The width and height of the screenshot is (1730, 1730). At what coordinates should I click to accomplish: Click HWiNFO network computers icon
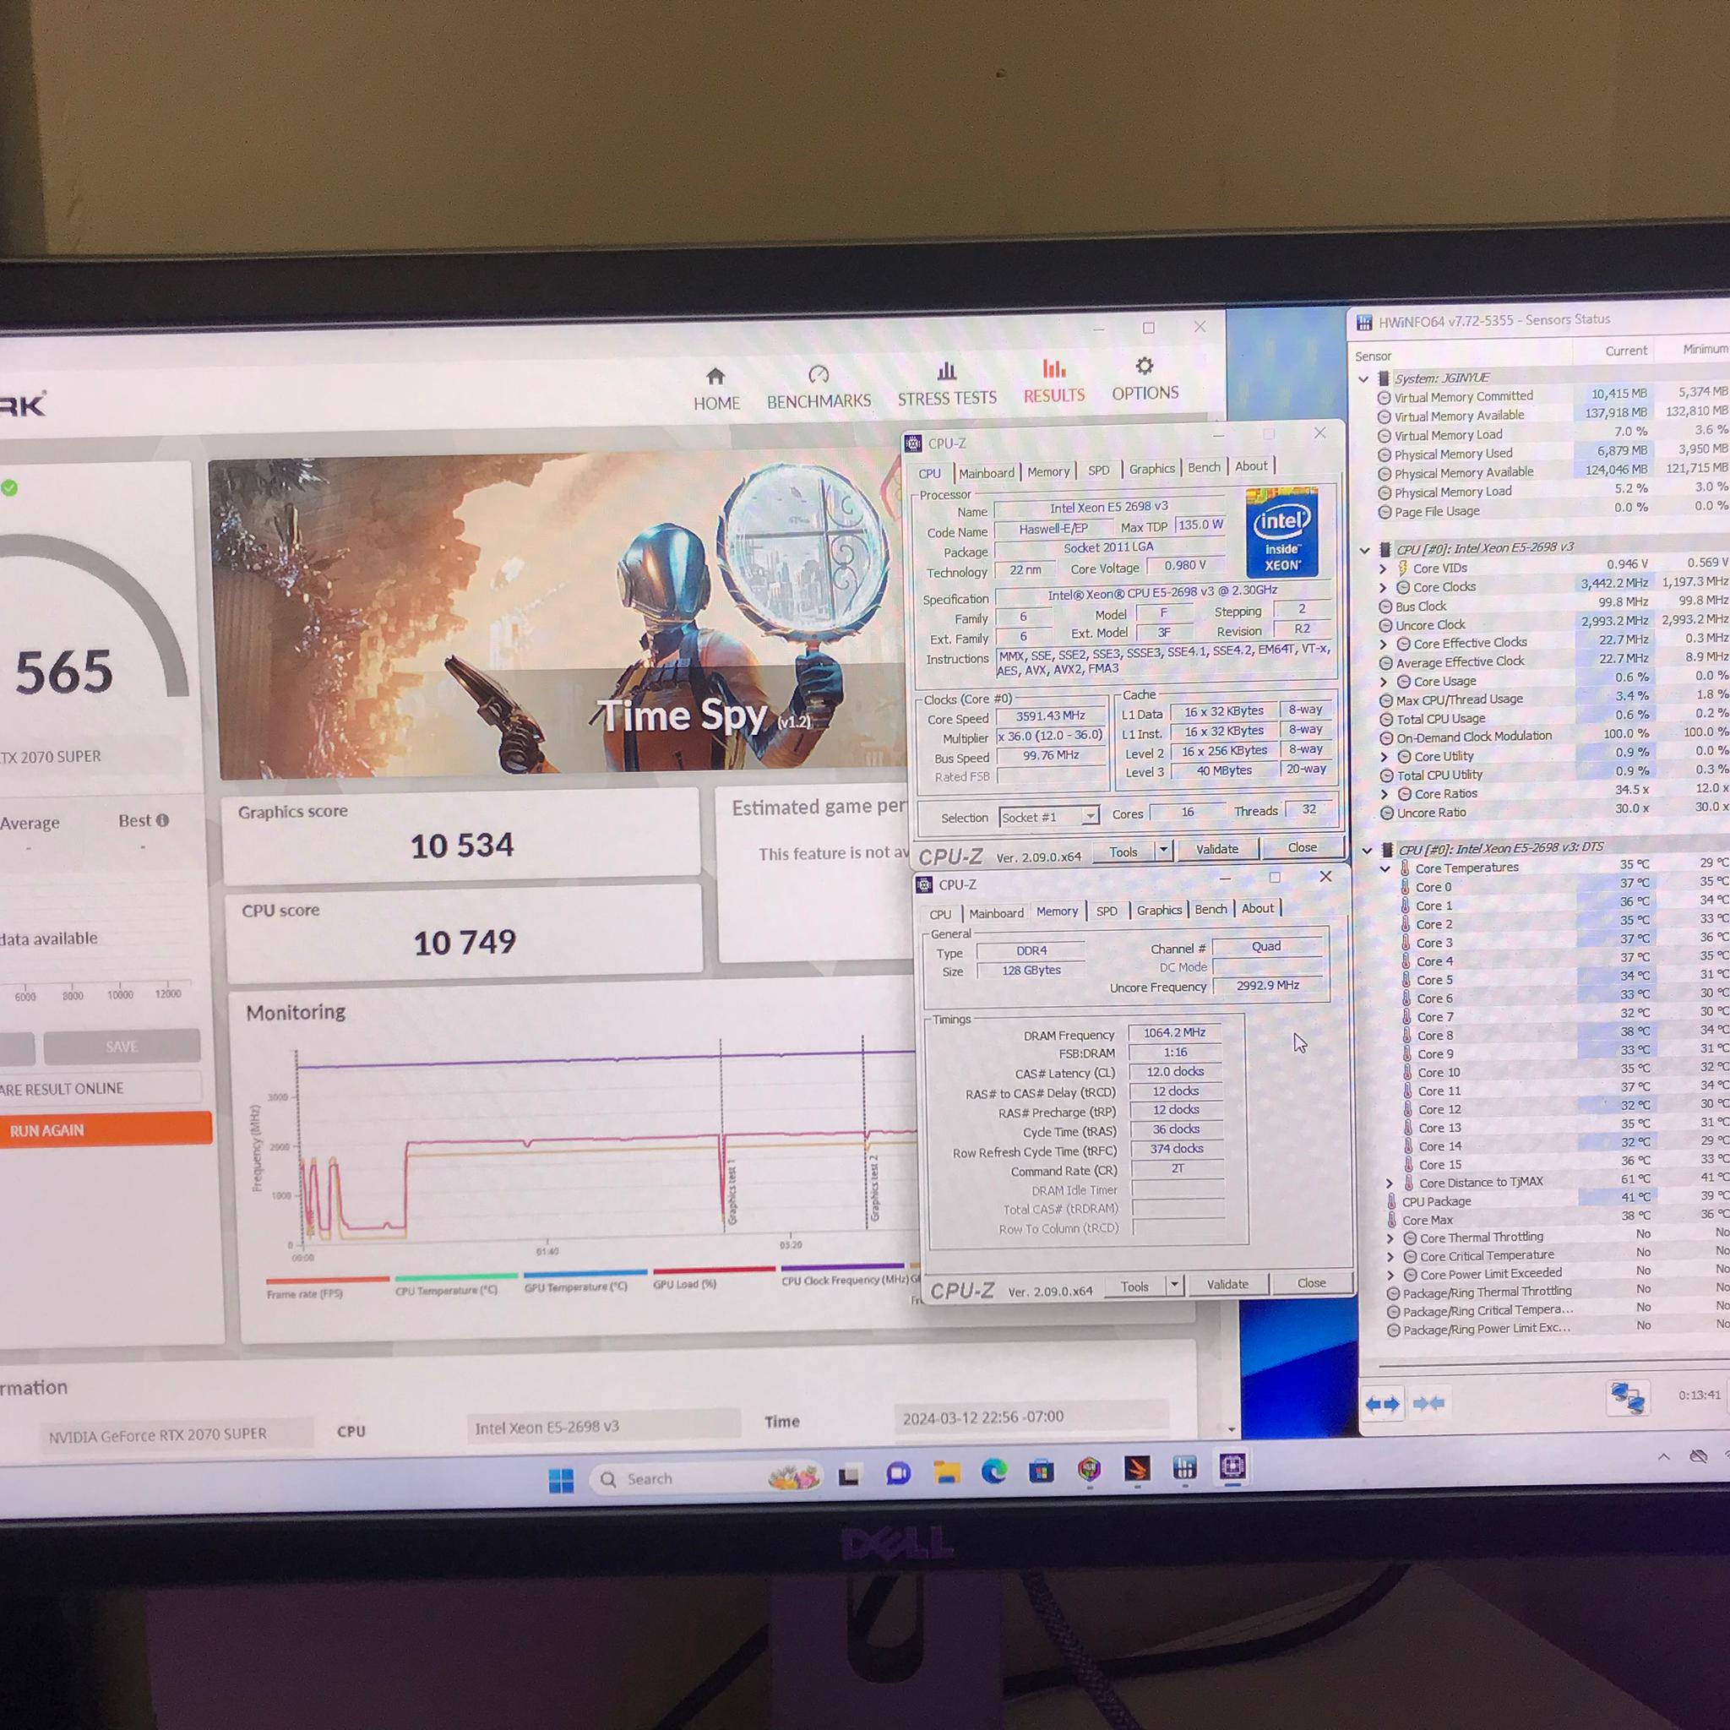(1628, 1398)
